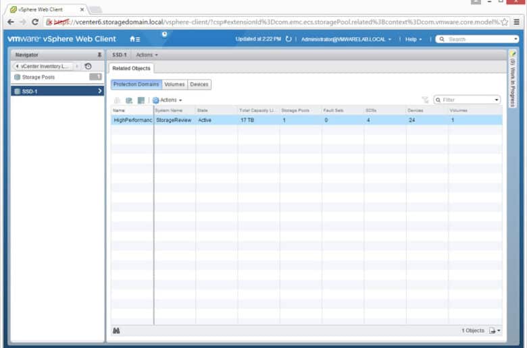Click the 24 devices cell

(x=427, y=120)
